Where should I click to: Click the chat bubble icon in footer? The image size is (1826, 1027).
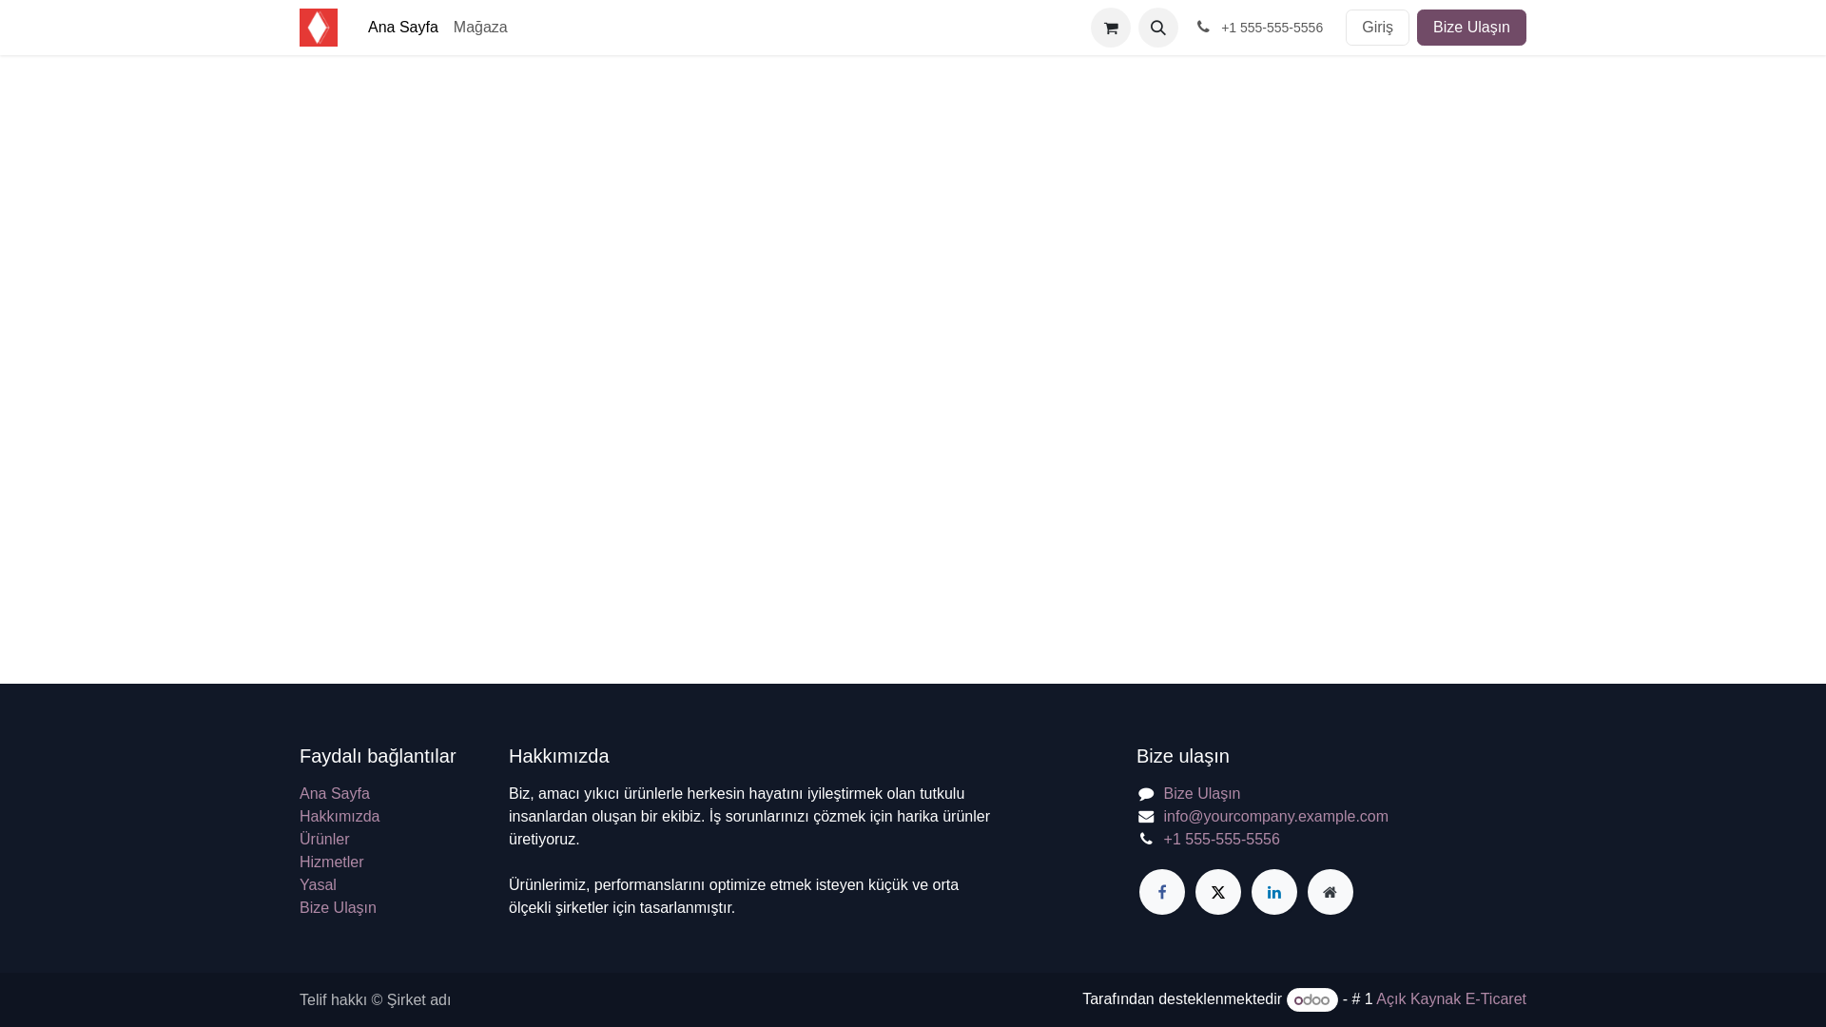tap(1146, 794)
